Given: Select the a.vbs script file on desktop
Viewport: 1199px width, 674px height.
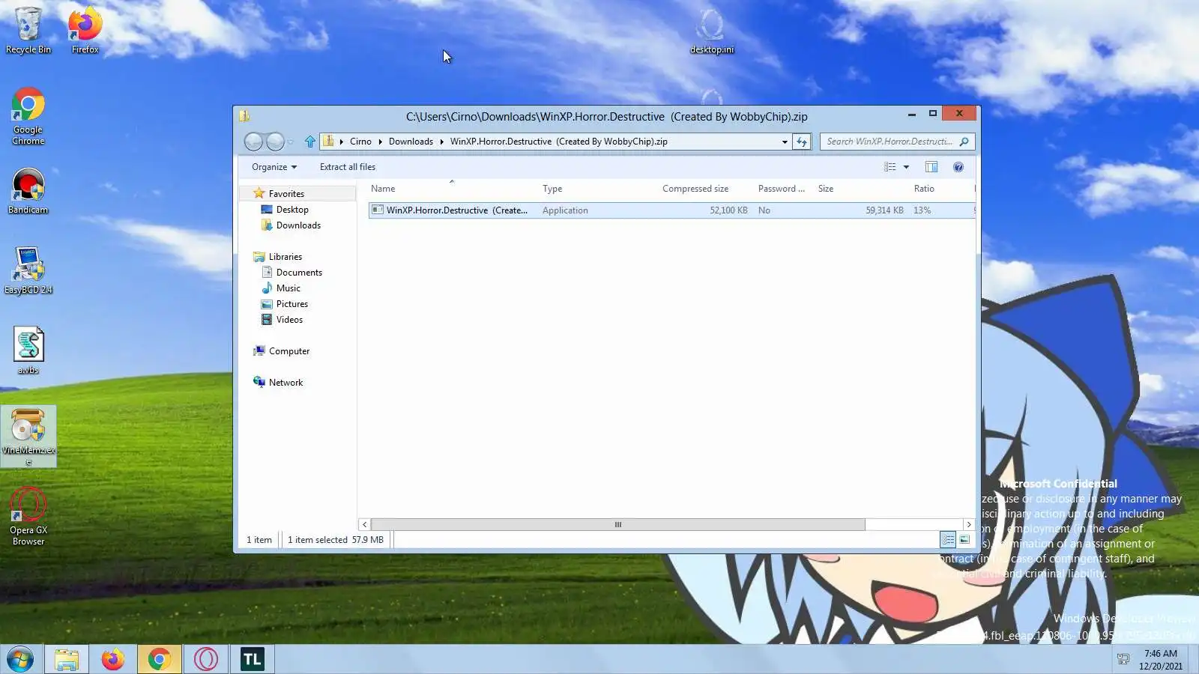Looking at the screenshot, I should (28, 350).
